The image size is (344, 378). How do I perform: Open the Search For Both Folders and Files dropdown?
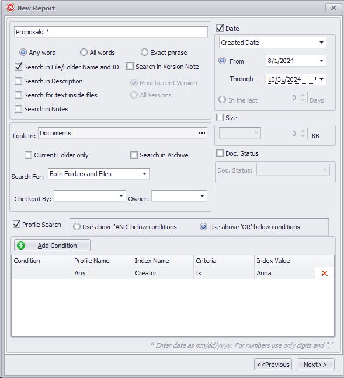(144, 174)
